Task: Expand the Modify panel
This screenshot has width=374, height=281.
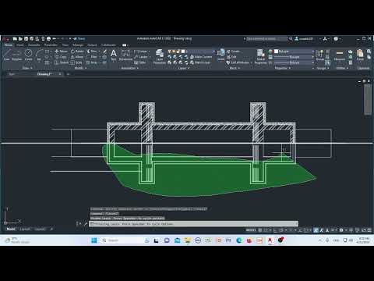Action: (x=80, y=68)
